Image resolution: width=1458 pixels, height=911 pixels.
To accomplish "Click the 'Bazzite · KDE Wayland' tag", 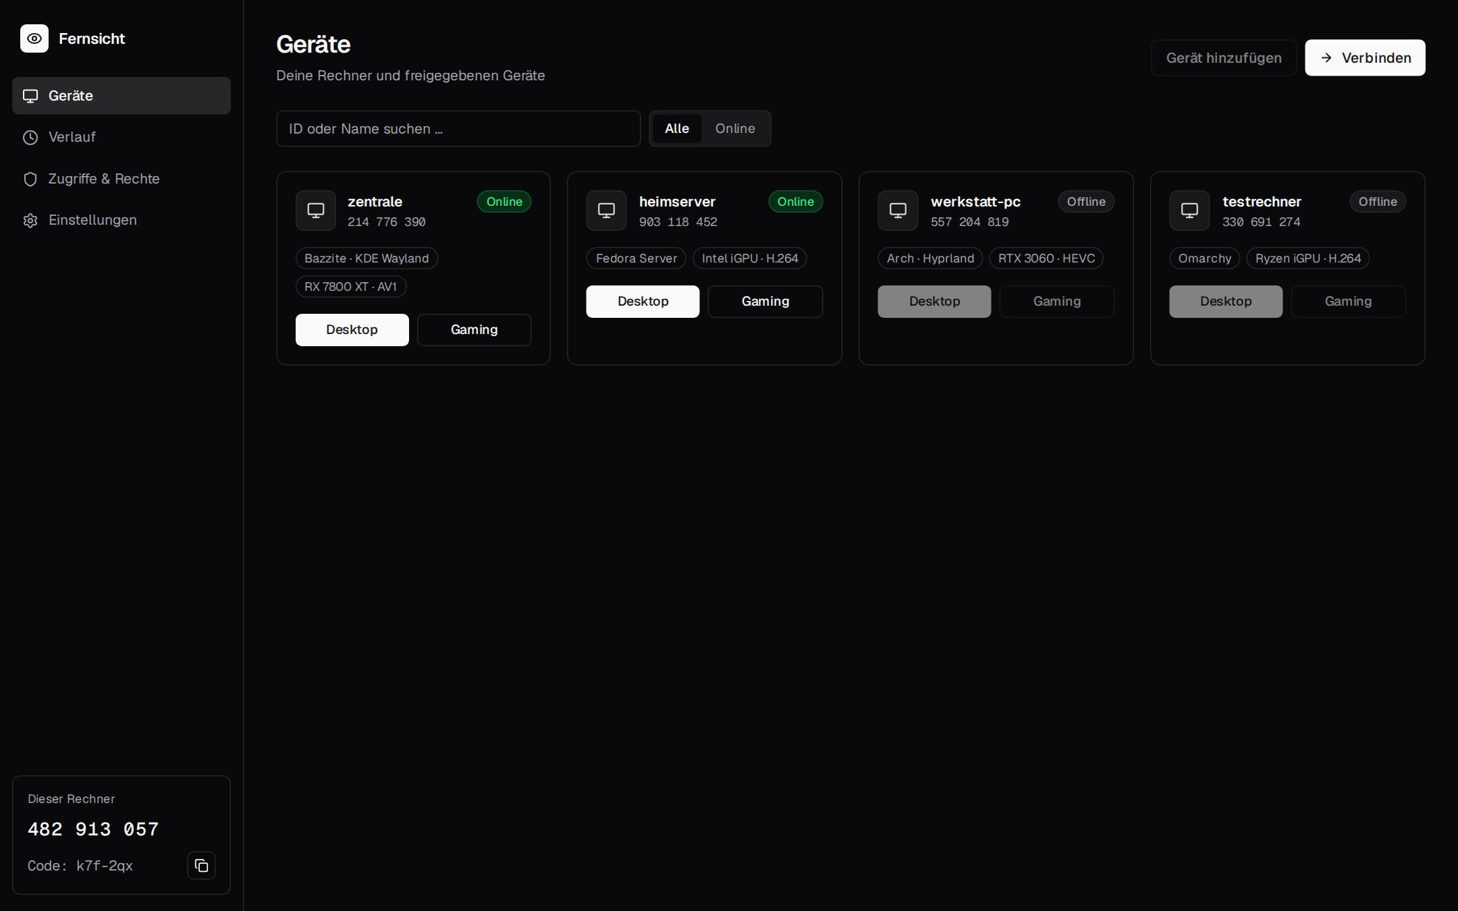I will point(367,258).
